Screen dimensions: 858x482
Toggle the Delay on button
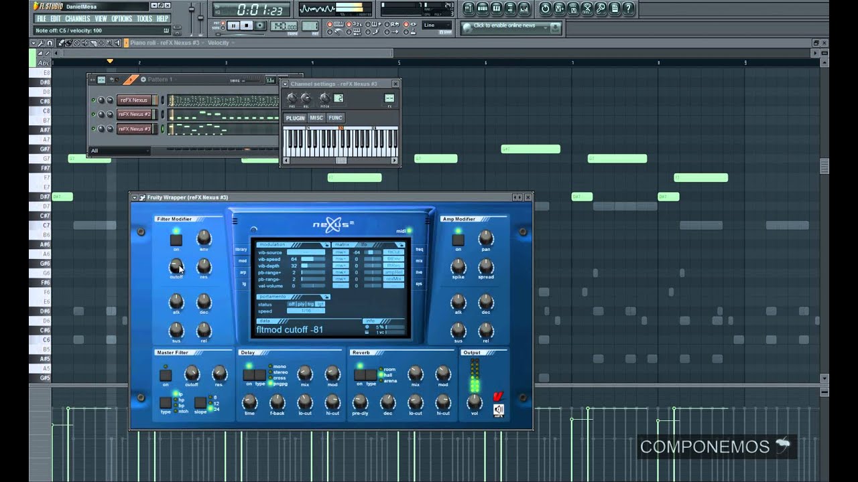[249, 375]
